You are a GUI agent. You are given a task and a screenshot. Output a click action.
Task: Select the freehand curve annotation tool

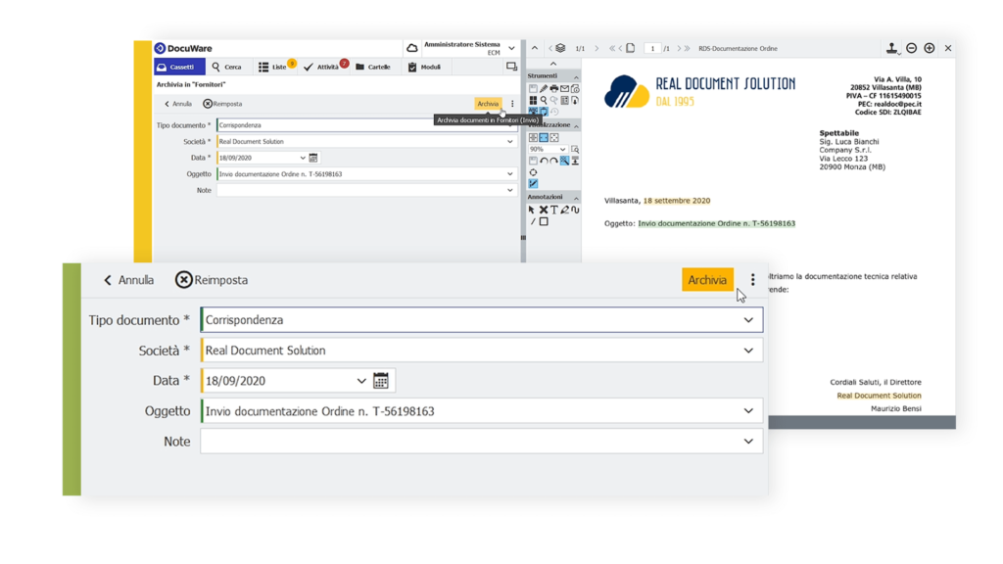pyautogui.click(x=575, y=210)
